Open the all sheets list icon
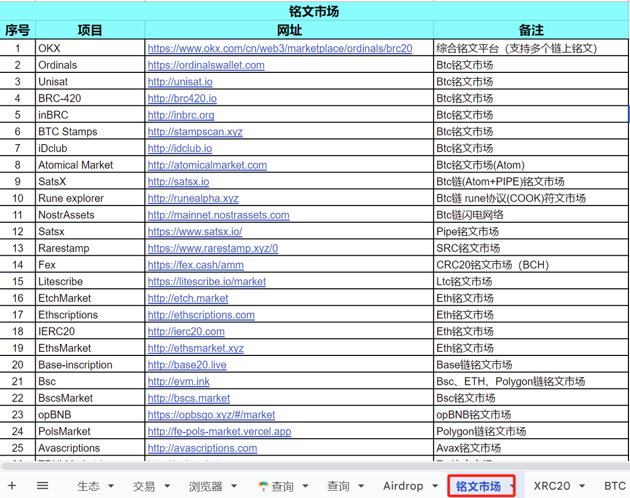The height and width of the screenshot is (498, 630). coord(43,486)
